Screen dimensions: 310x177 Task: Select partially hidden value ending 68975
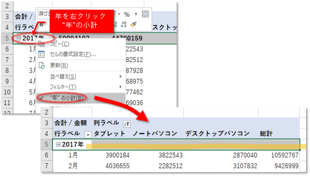point(134,81)
